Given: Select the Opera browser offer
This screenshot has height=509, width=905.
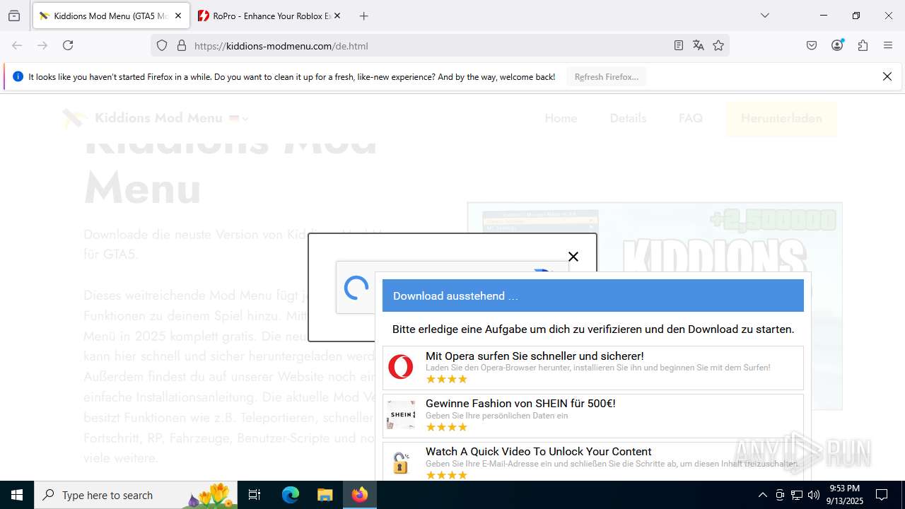Looking at the screenshot, I should [592, 368].
